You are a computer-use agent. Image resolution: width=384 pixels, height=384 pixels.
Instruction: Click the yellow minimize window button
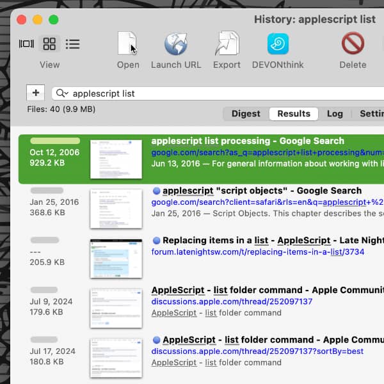point(38,20)
